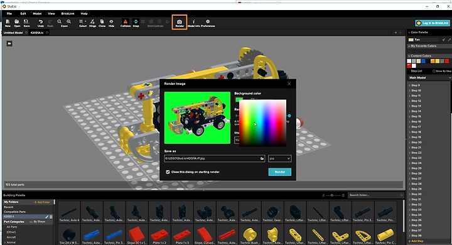The width and height of the screenshot is (452, 245).
Task: Open the Edit menu
Action: click(23, 14)
